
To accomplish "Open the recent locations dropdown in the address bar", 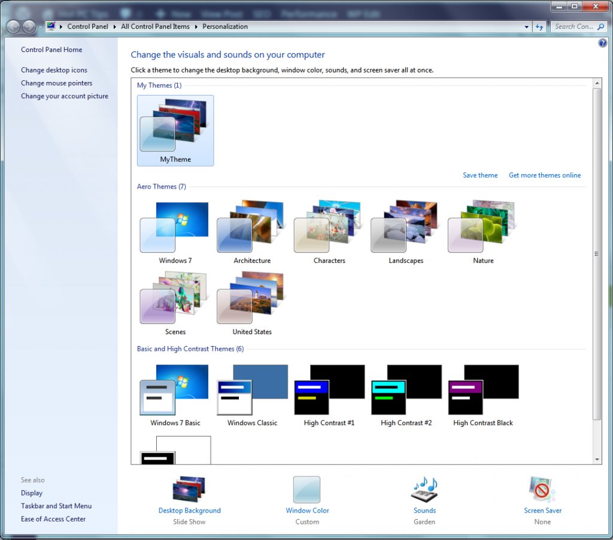I will point(525,26).
